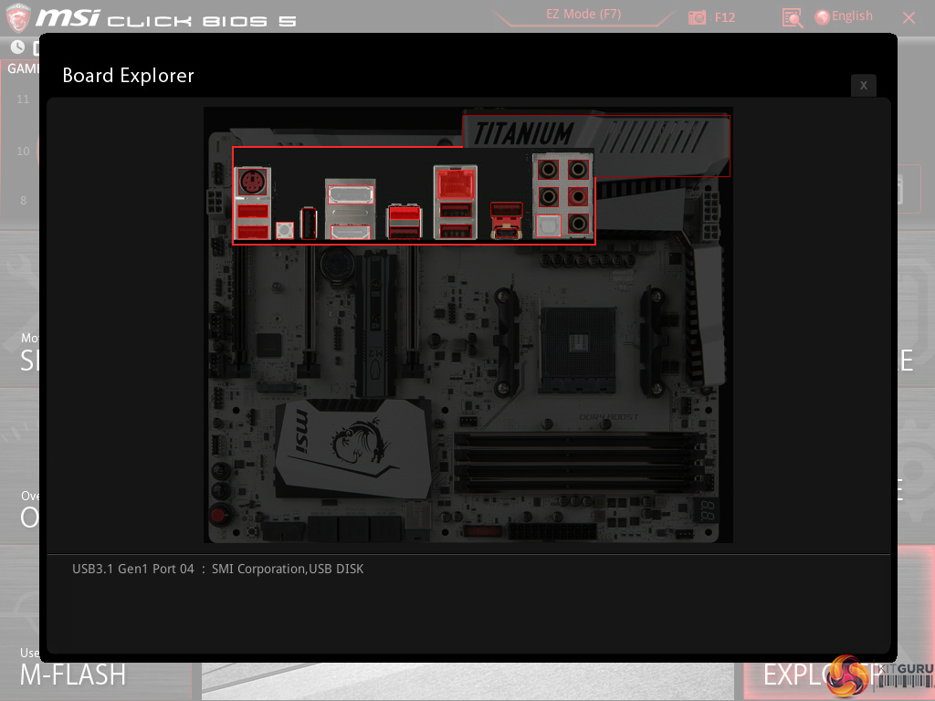Click the upper USB port under LAN jack
Screen dimensions: 935x701
456,209
